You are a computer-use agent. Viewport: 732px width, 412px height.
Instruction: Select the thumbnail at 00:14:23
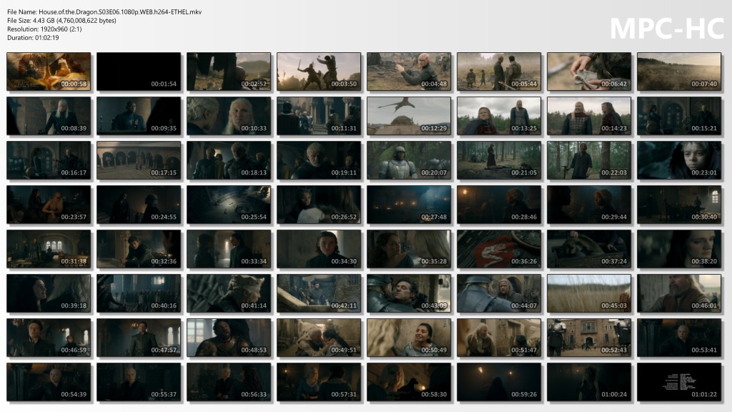pyautogui.click(x=589, y=116)
